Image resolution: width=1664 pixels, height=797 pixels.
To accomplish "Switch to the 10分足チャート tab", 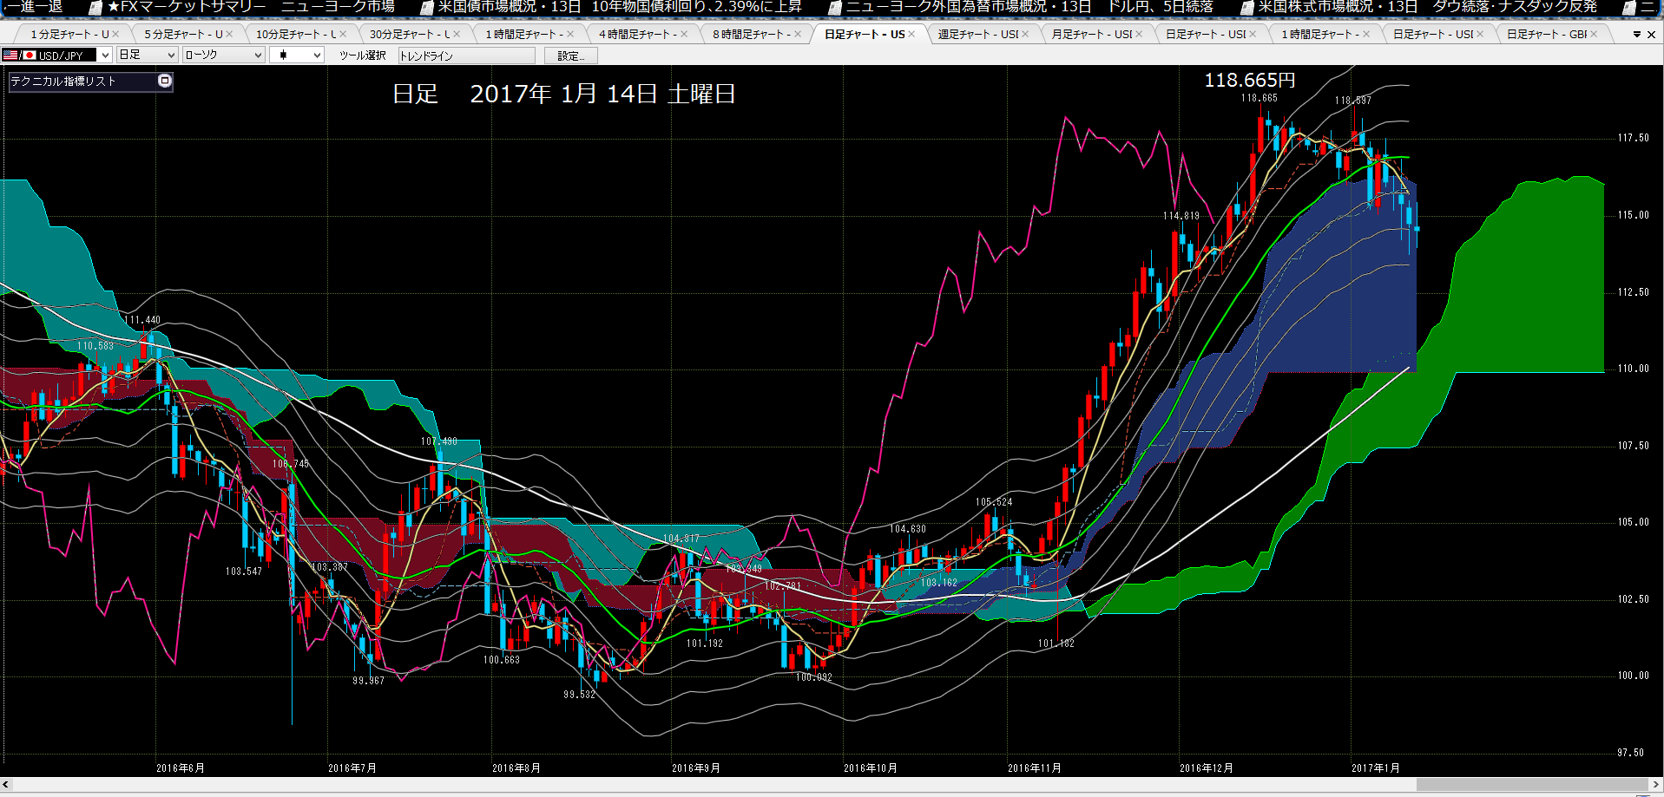I will 296,35.
